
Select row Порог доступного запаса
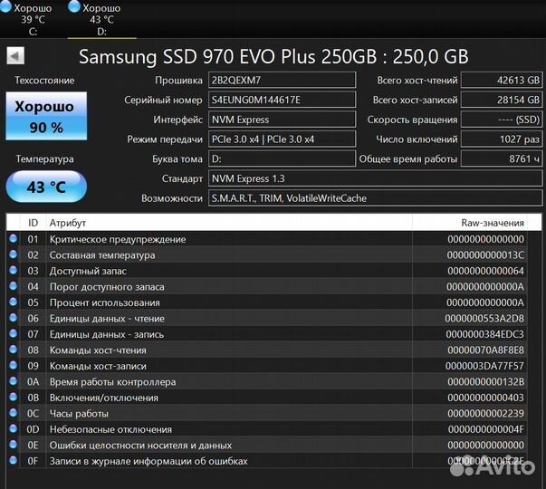coord(267,287)
